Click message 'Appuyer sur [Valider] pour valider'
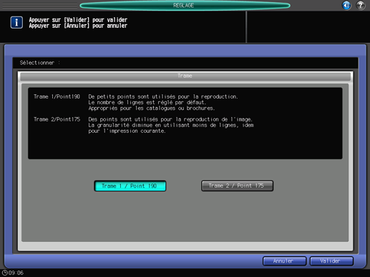Screen dimensions: 370x277 click(x=78, y=20)
